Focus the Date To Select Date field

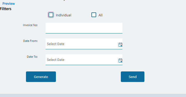[82, 60]
